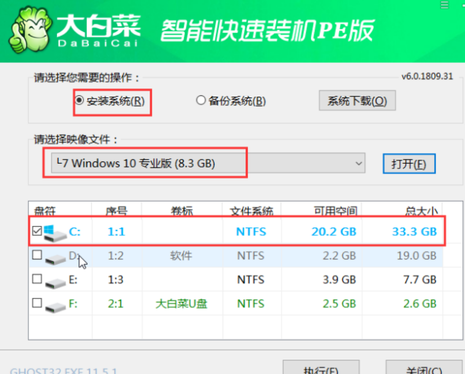Screen dimensions: 465x374
Task: Tick the E: drive checkbox
Action: pyautogui.click(x=37, y=279)
